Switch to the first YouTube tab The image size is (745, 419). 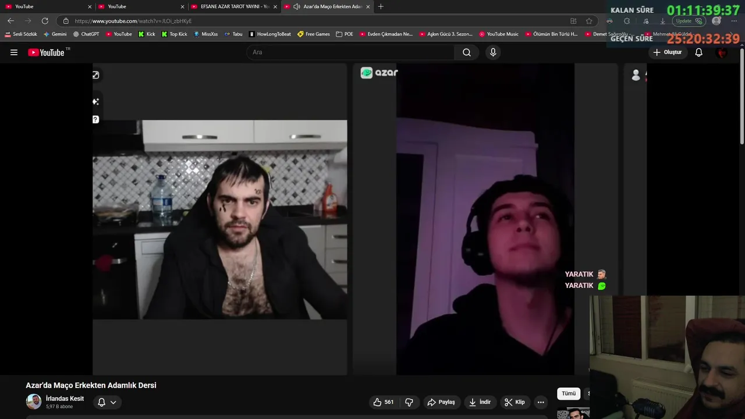click(47, 6)
